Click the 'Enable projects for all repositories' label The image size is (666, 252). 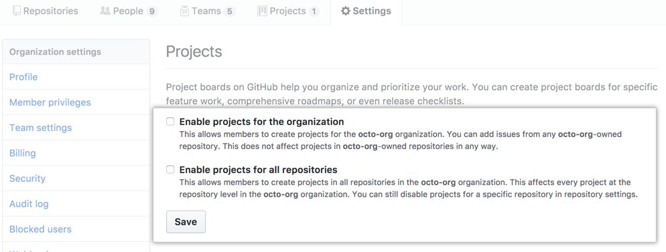(x=258, y=170)
